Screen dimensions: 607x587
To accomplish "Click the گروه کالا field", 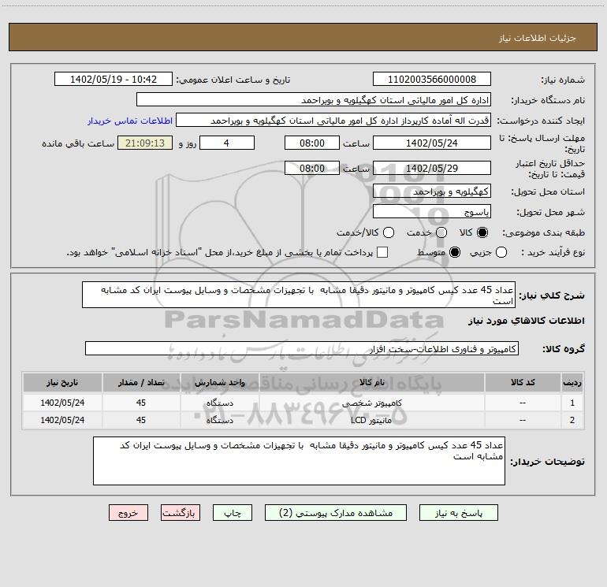I will (302, 348).
